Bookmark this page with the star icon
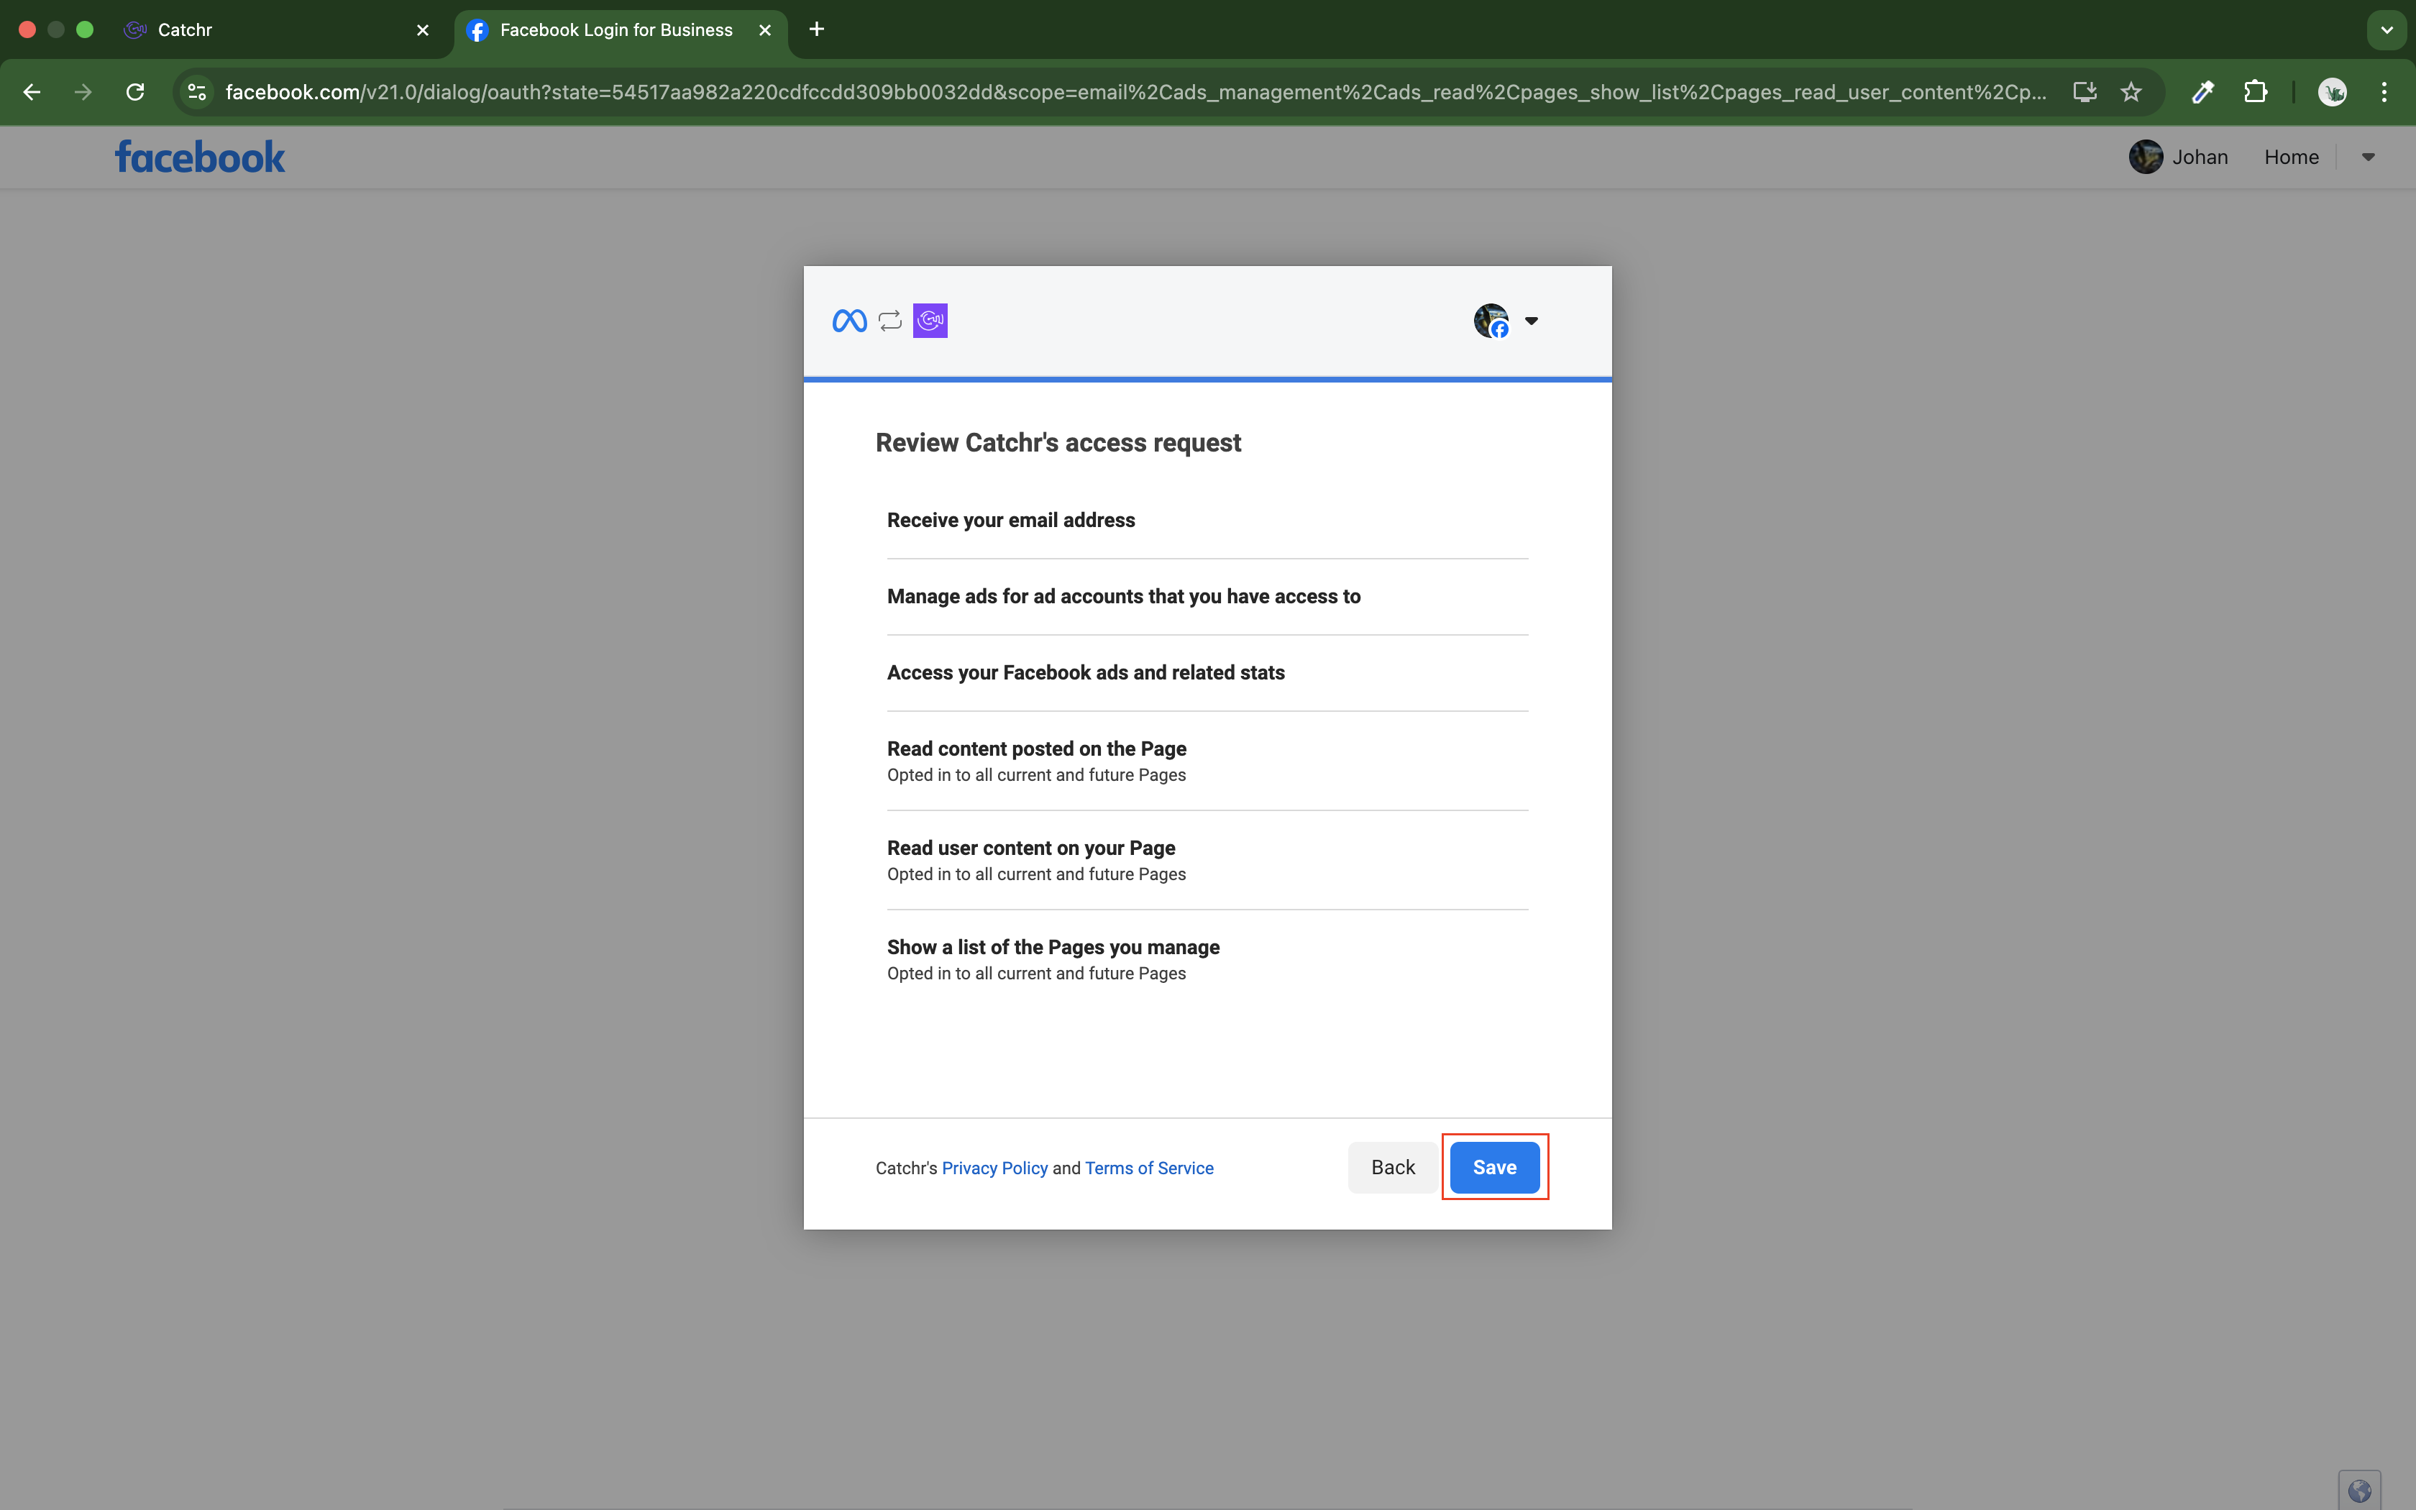This screenshot has height=1510, width=2416. coord(2131,92)
